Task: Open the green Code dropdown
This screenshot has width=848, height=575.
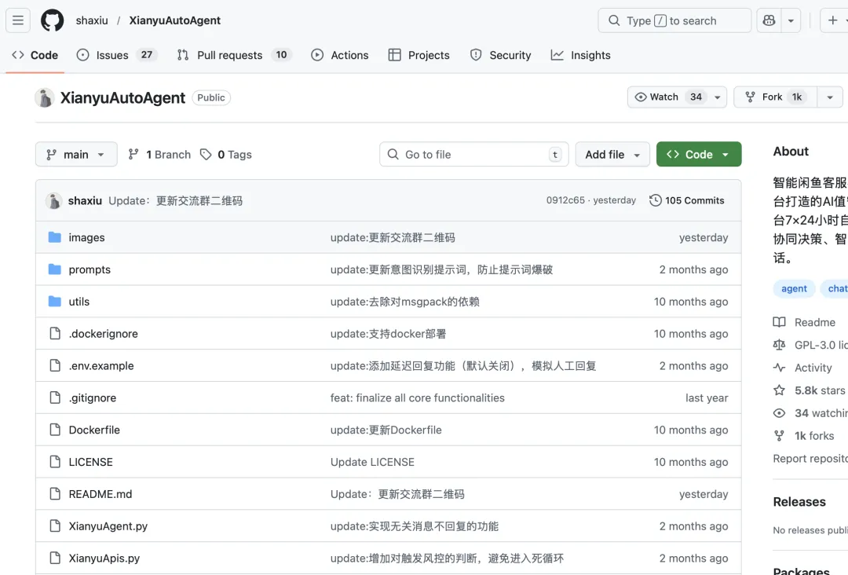Action: click(699, 155)
